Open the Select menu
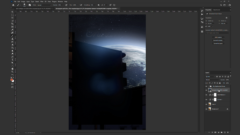The width and height of the screenshot is (240, 135). pyautogui.click(x=37, y=1)
